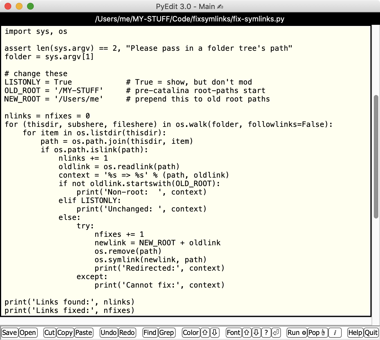Click the Pop button with hand icon
The height and width of the screenshot is (340, 380).
(x=317, y=333)
